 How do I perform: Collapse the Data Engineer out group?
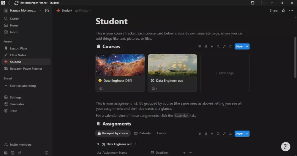(x=98, y=144)
